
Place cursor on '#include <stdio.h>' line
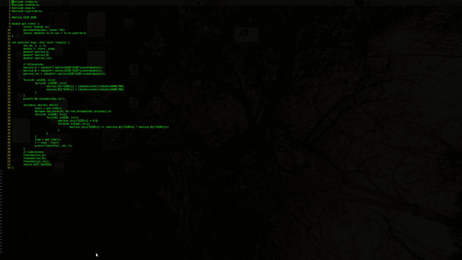point(25,2)
